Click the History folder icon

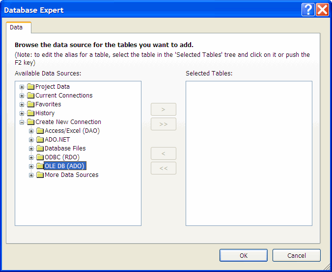click(30, 113)
